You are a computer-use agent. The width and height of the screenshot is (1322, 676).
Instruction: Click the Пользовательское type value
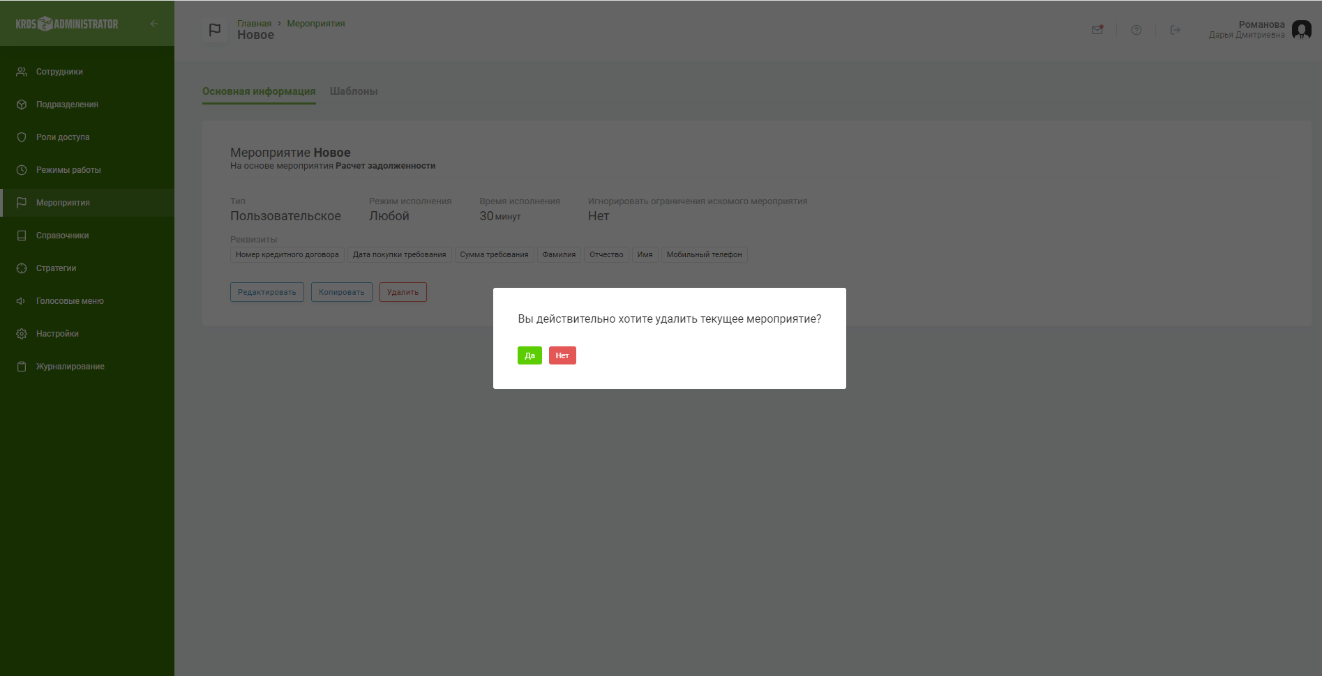285,216
